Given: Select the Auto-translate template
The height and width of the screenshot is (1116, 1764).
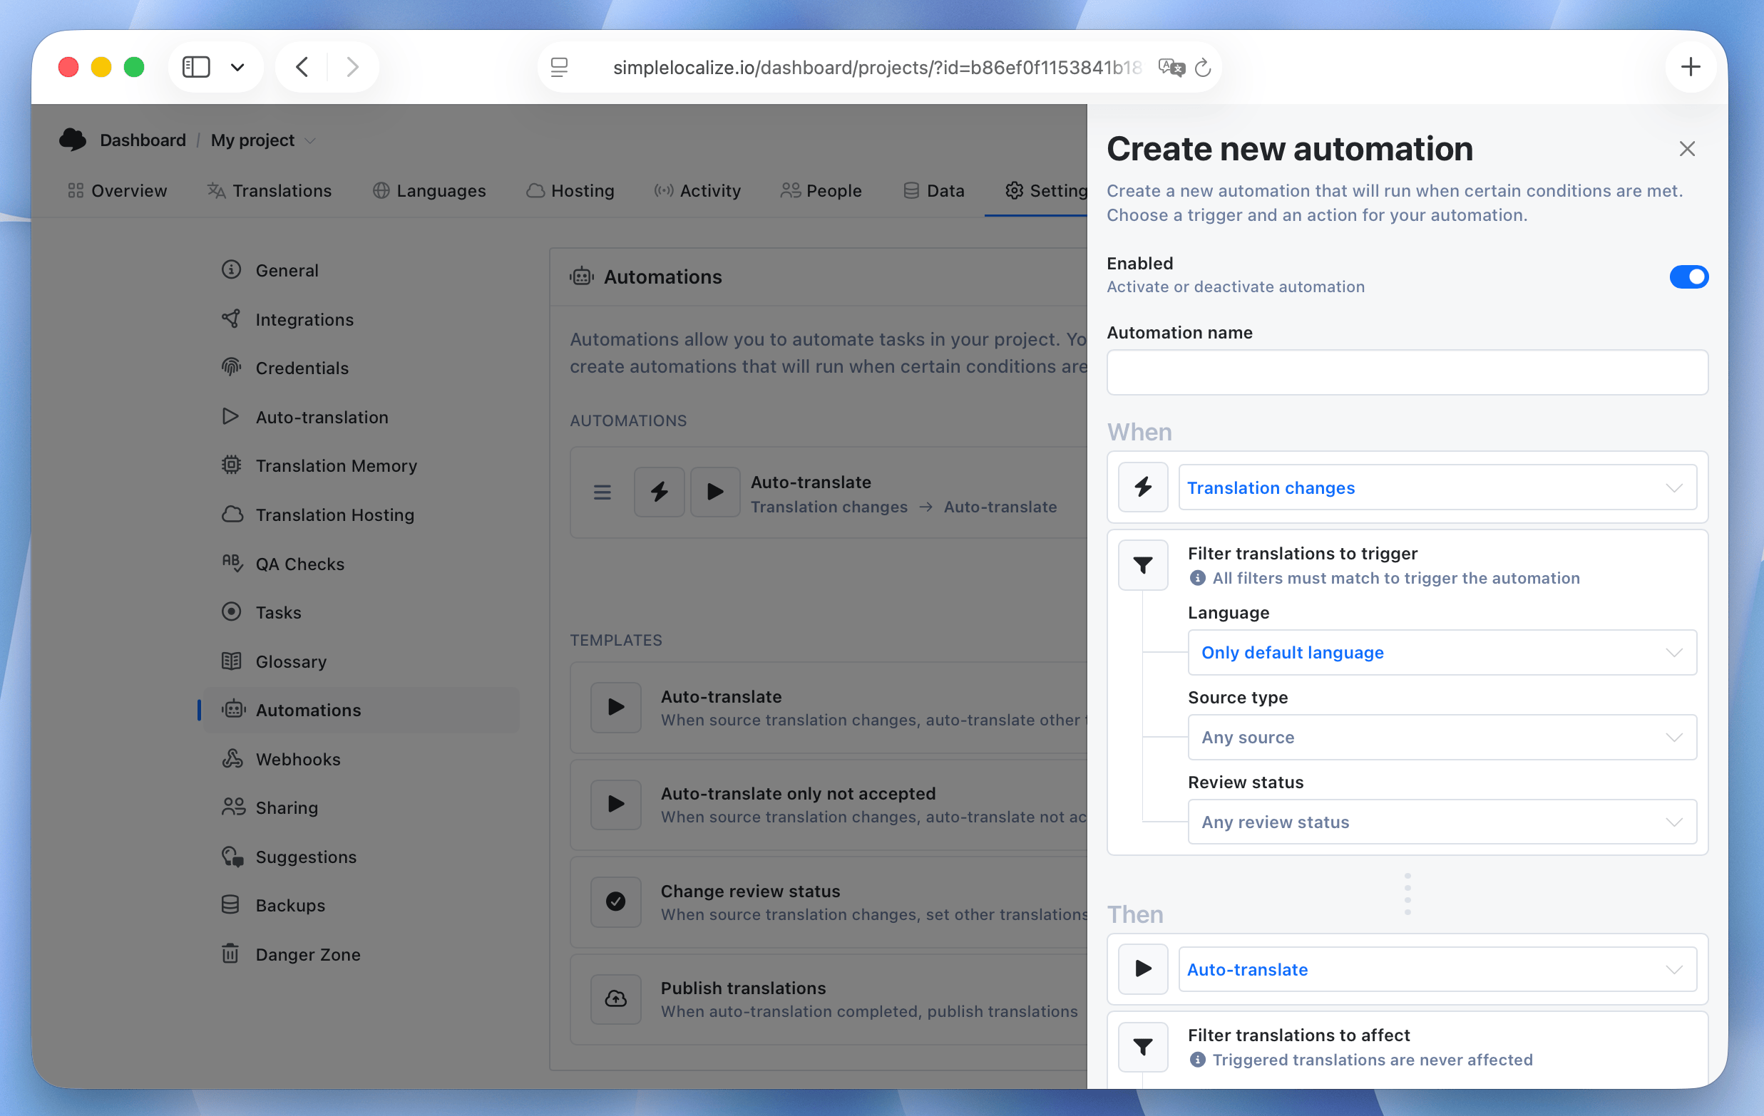Looking at the screenshot, I should click(829, 708).
